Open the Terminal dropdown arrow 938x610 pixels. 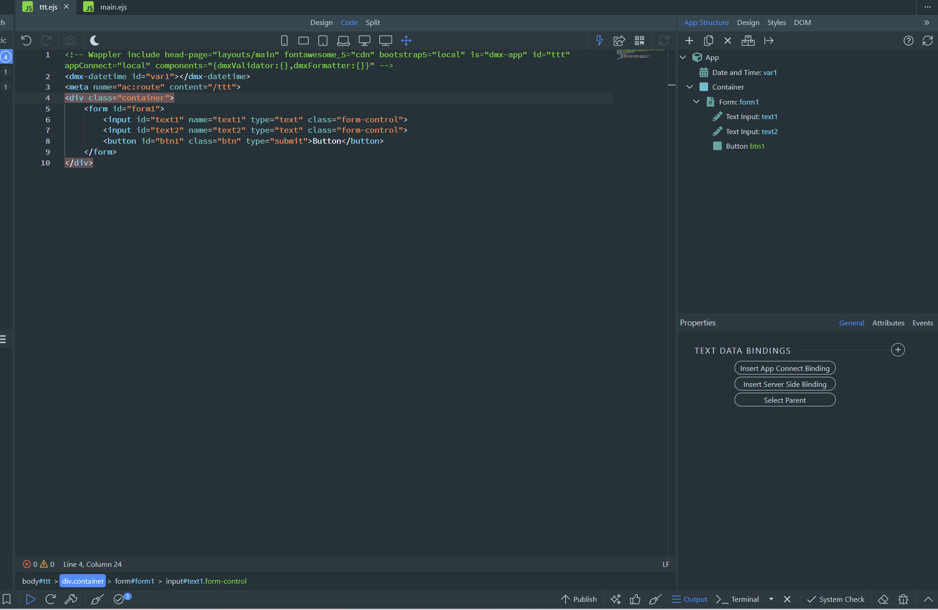tap(771, 599)
